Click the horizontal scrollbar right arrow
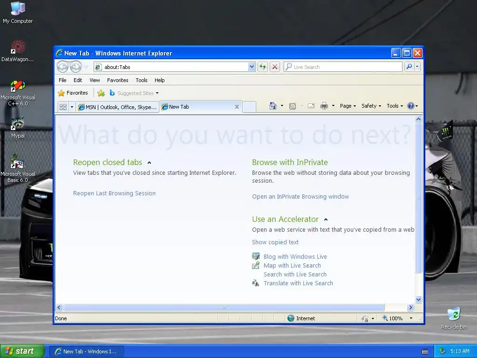This screenshot has height=358, width=477. pyautogui.click(x=411, y=308)
